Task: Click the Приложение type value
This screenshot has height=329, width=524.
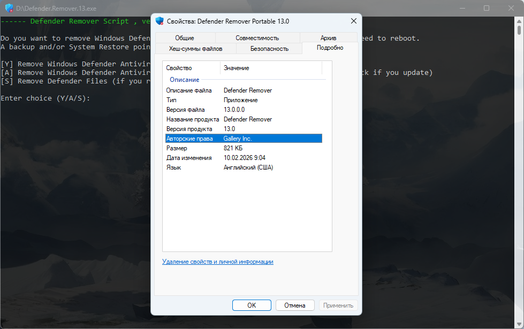Action: tap(241, 100)
